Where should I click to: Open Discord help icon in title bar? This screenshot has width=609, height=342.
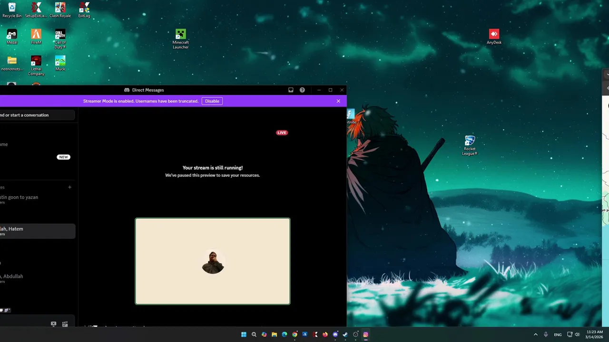coord(302,90)
